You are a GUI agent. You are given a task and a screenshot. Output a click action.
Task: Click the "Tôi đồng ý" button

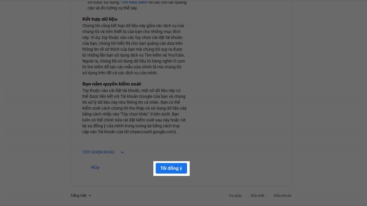pos(171,168)
